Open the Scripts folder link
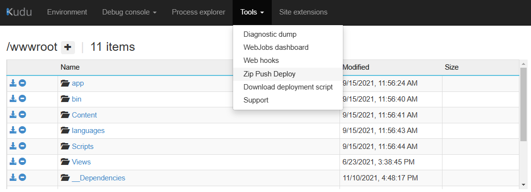The height and width of the screenshot is (192, 531). point(83,146)
